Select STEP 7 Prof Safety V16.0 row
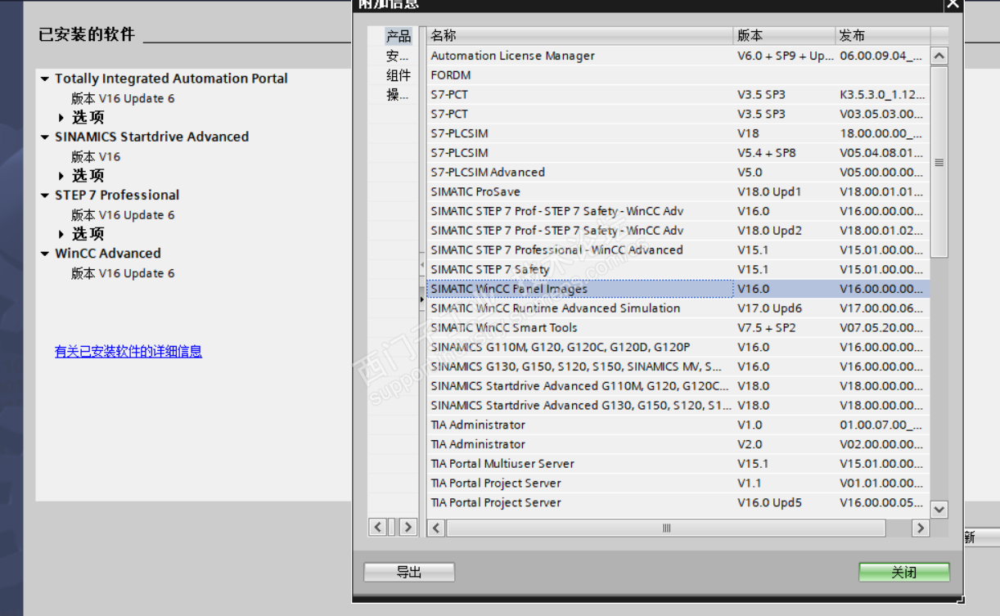The width and height of the screenshot is (1000, 616). coord(678,211)
